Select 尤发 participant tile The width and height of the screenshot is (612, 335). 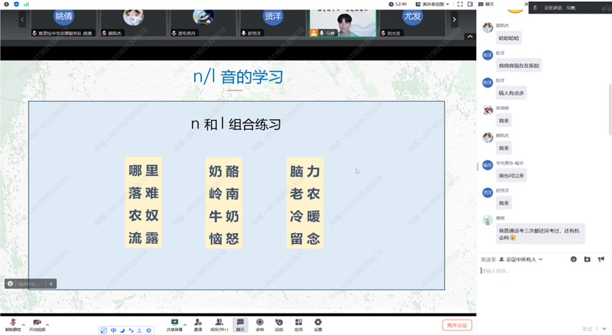coord(412,23)
